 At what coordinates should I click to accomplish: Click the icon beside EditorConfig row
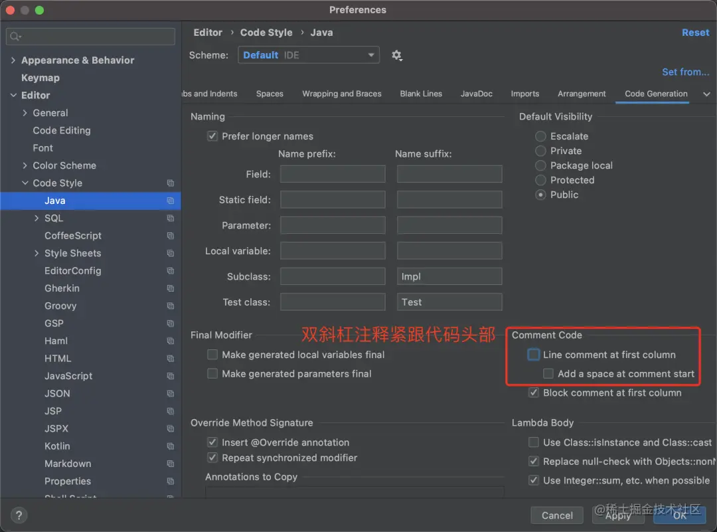point(171,271)
